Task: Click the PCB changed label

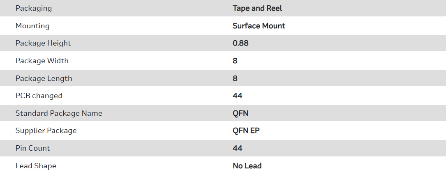Action: click(x=39, y=96)
